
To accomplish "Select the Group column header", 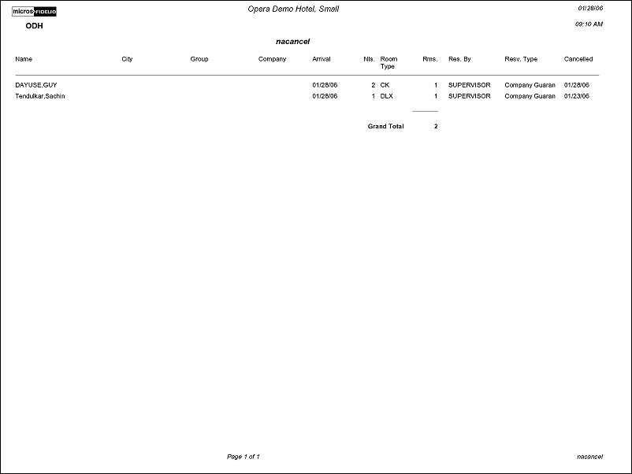I will pyautogui.click(x=199, y=59).
